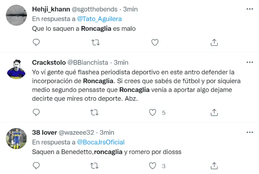Reply to 38 lover's tweet
The height and width of the screenshot is (174, 259).
tap(36, 166)
